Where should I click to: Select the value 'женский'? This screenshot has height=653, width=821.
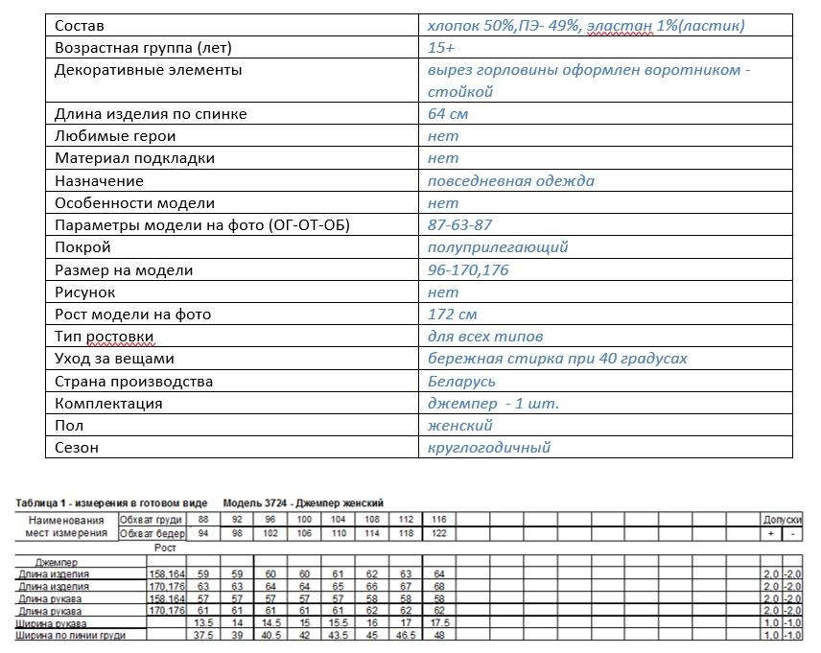[459, 426]
